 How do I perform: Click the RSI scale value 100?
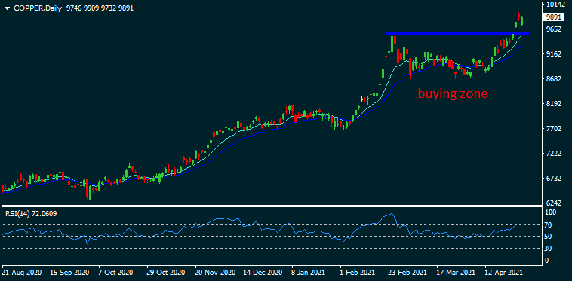coord(550,212)
